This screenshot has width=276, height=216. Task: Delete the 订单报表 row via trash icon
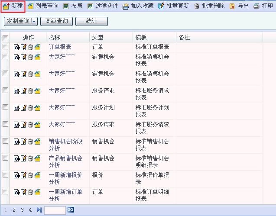tap(31, 47)
